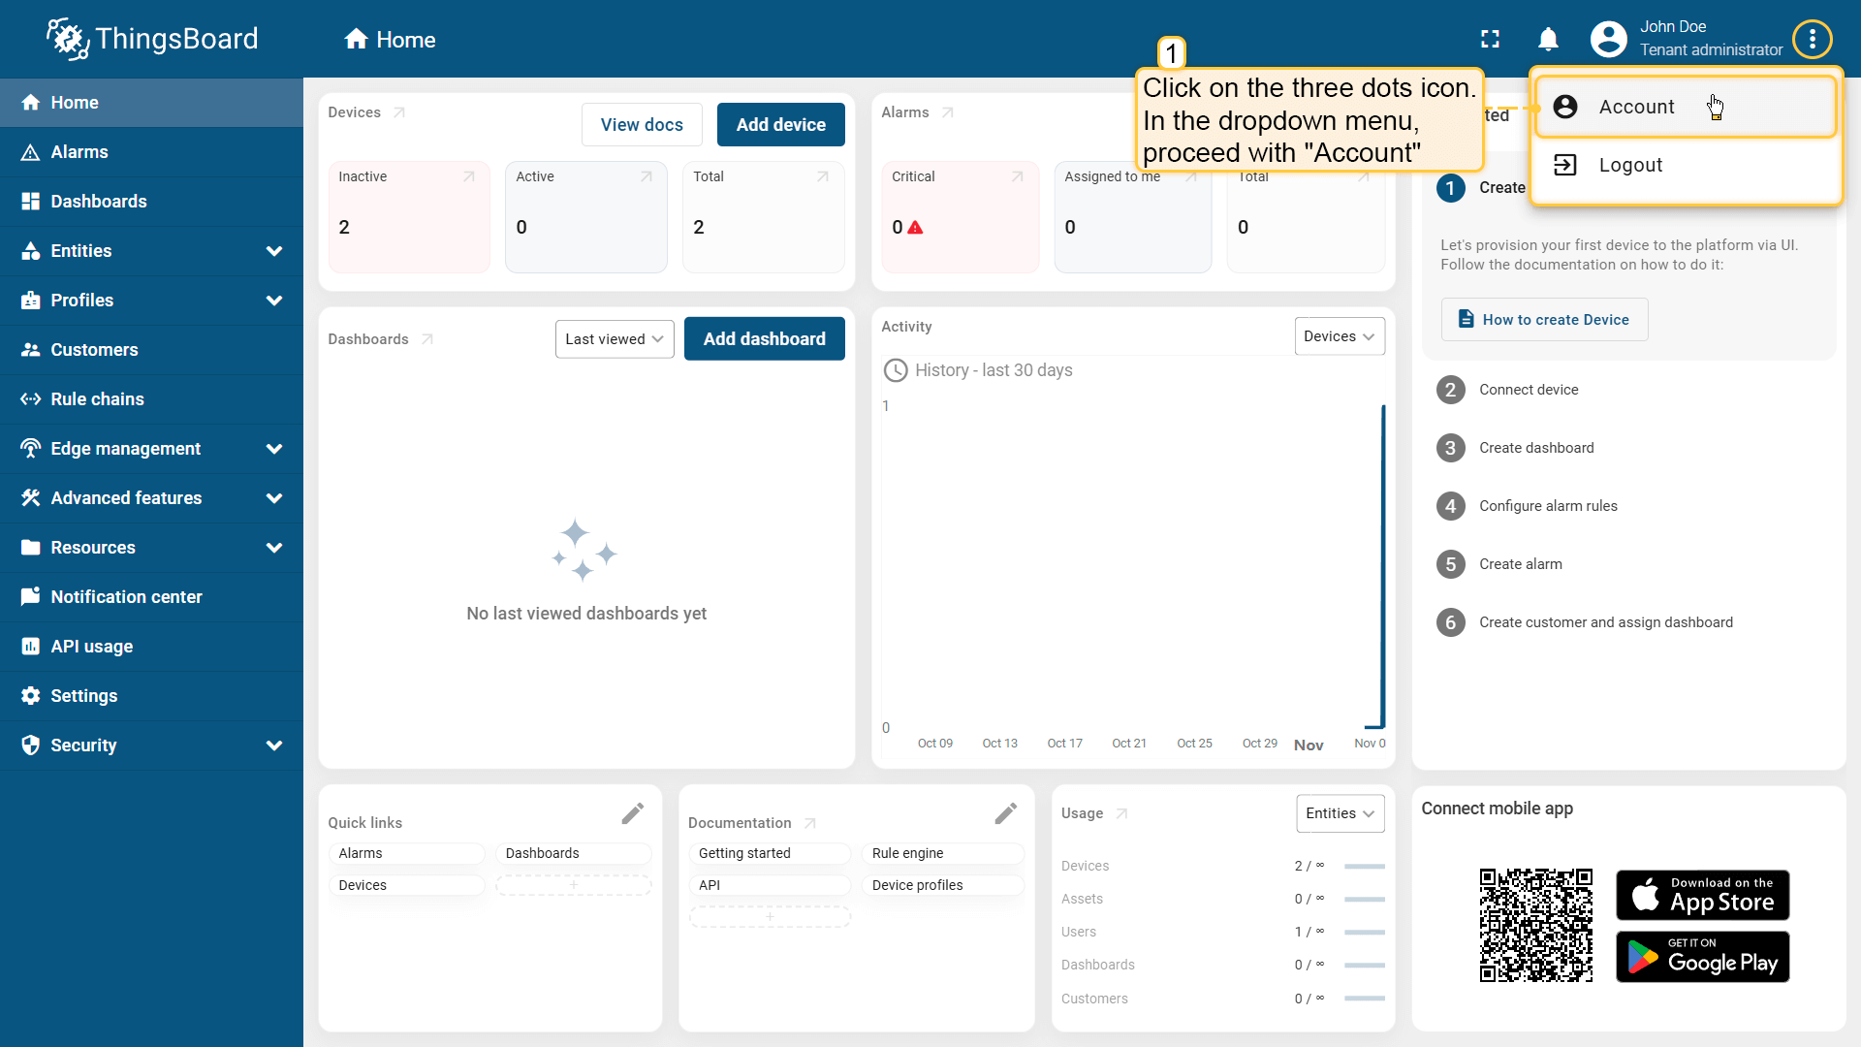
Task: Click Documentation edit pencil icon
Action: point(1005,813)
